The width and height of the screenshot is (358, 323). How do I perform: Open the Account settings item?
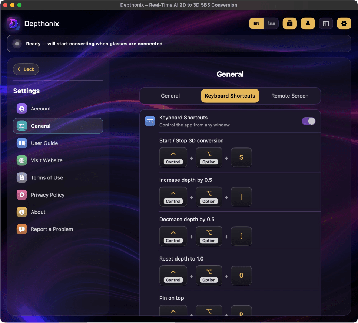click(x=58, y=109)
